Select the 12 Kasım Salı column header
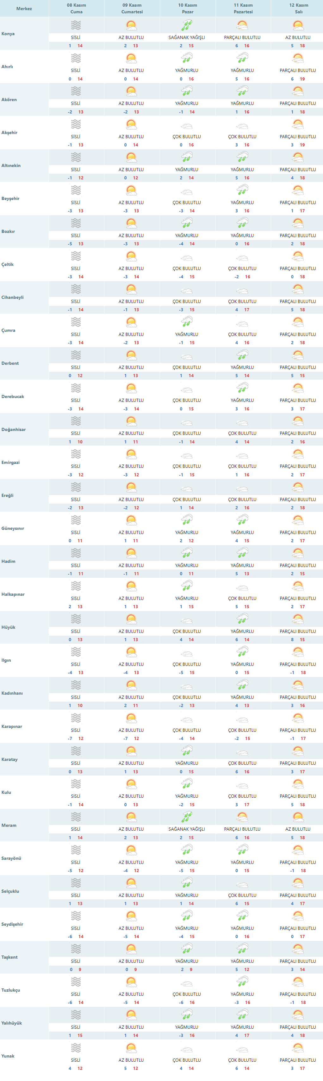Viewport: 323px width, 1081px height. 298,8
